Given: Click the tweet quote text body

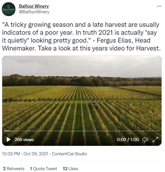Looking at the screenshot, I should [81, 36].
